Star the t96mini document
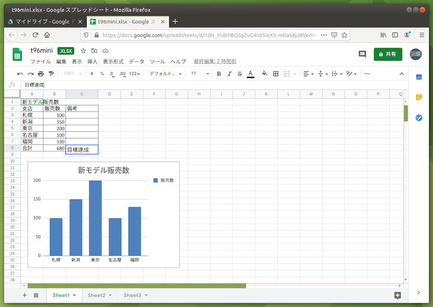 click(x=83, y=51)
